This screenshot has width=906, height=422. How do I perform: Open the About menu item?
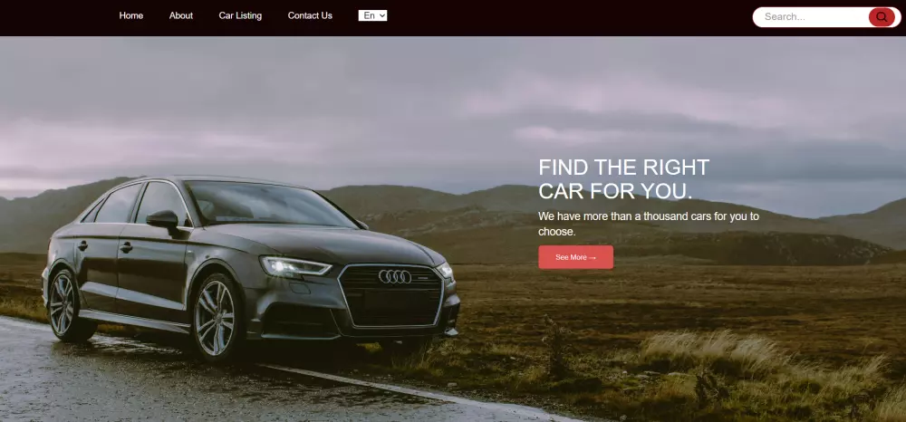pos(181,15)
